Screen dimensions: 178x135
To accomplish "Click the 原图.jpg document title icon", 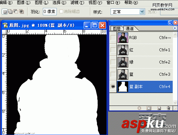I will [5, 25].
